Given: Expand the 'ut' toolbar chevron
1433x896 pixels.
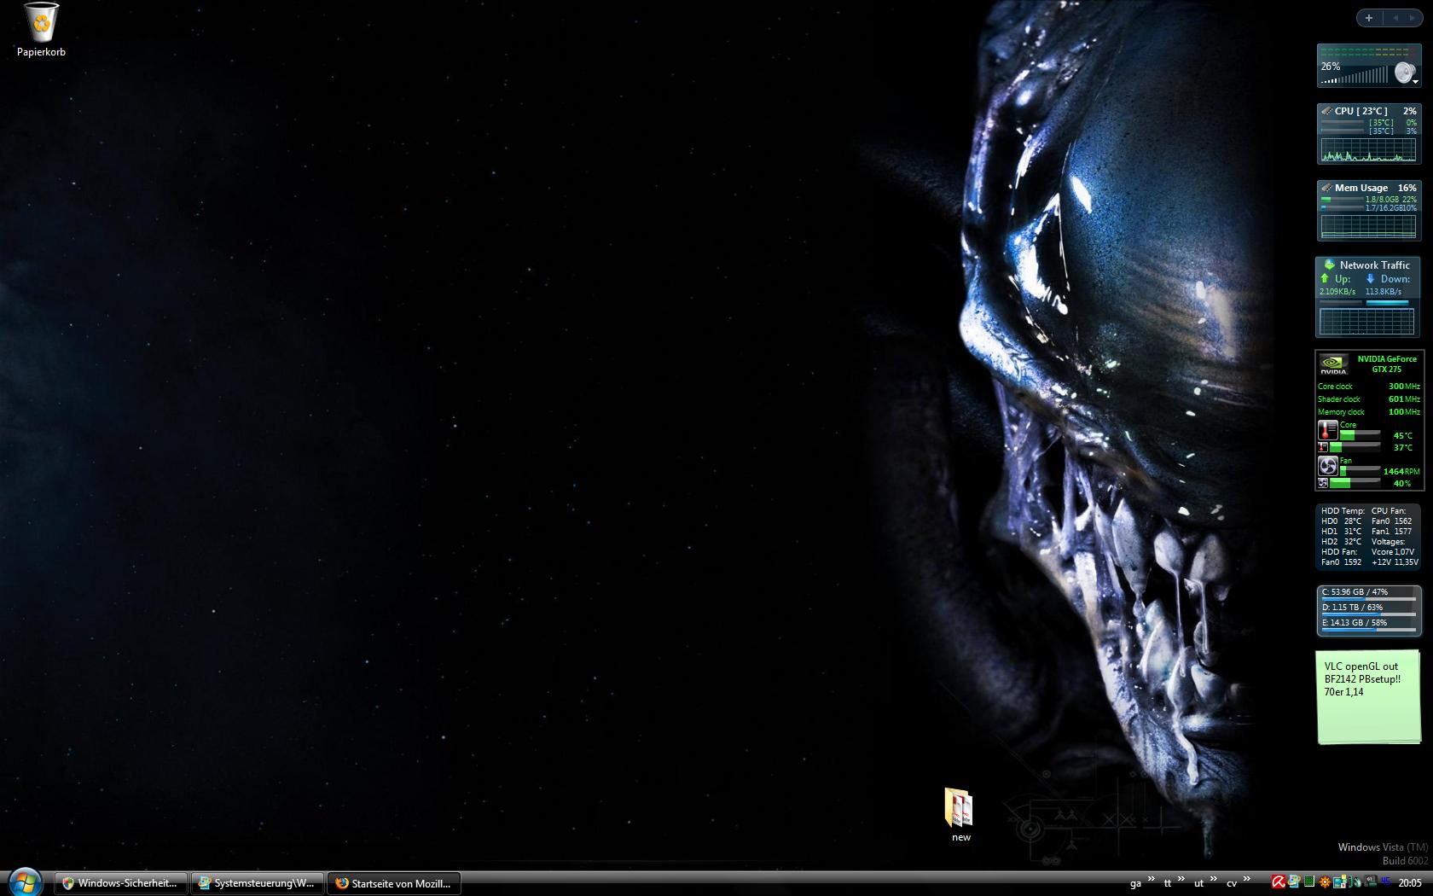Looking at the screenshot, I should (x=1213, y=879).
